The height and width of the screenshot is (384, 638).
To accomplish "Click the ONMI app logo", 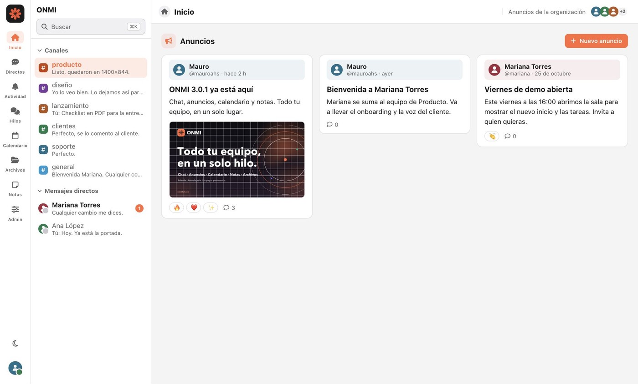I will click(x=15, y=14).
